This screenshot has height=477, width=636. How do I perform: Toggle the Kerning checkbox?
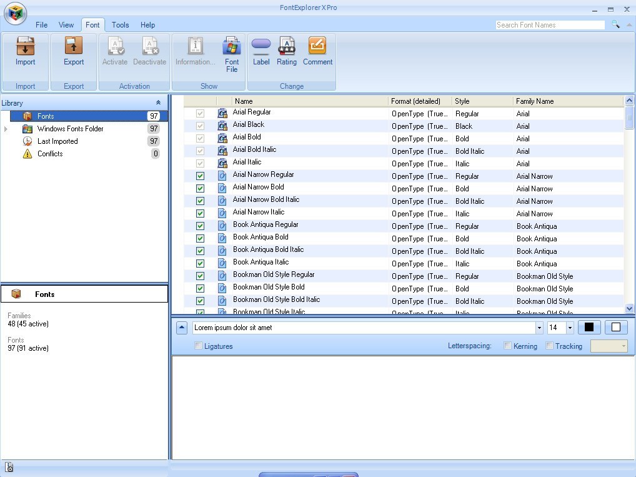pyautogui.click(x=508, y=346)
